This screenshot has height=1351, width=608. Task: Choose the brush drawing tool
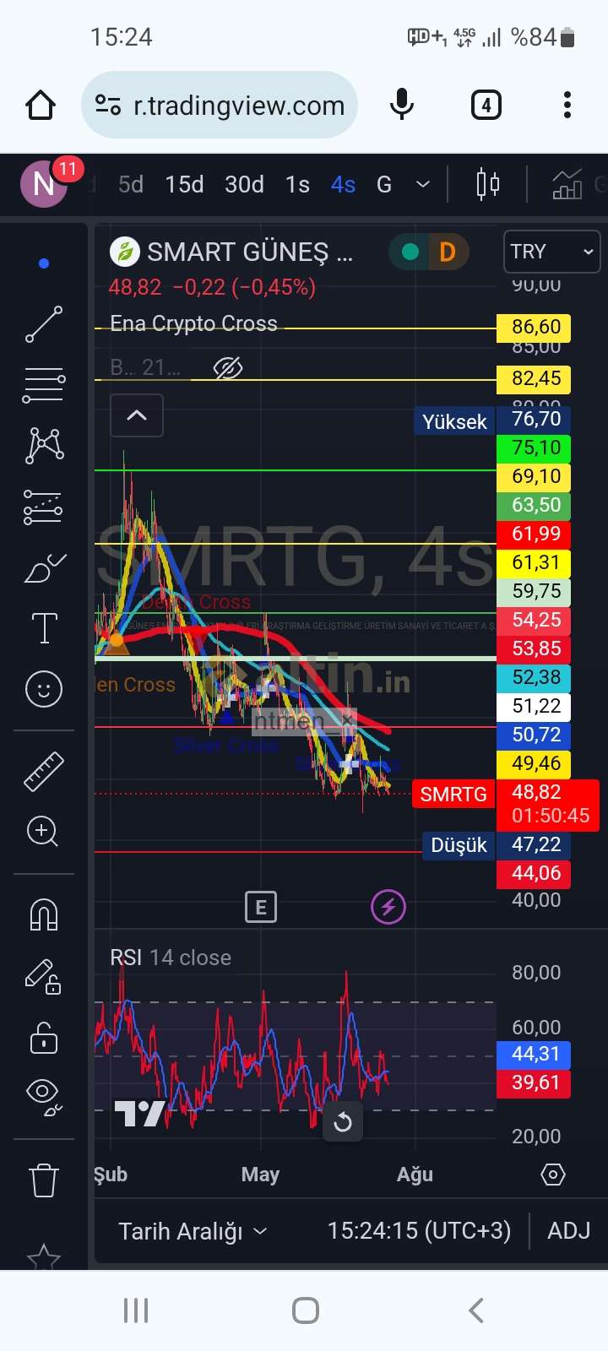(44, 569)
